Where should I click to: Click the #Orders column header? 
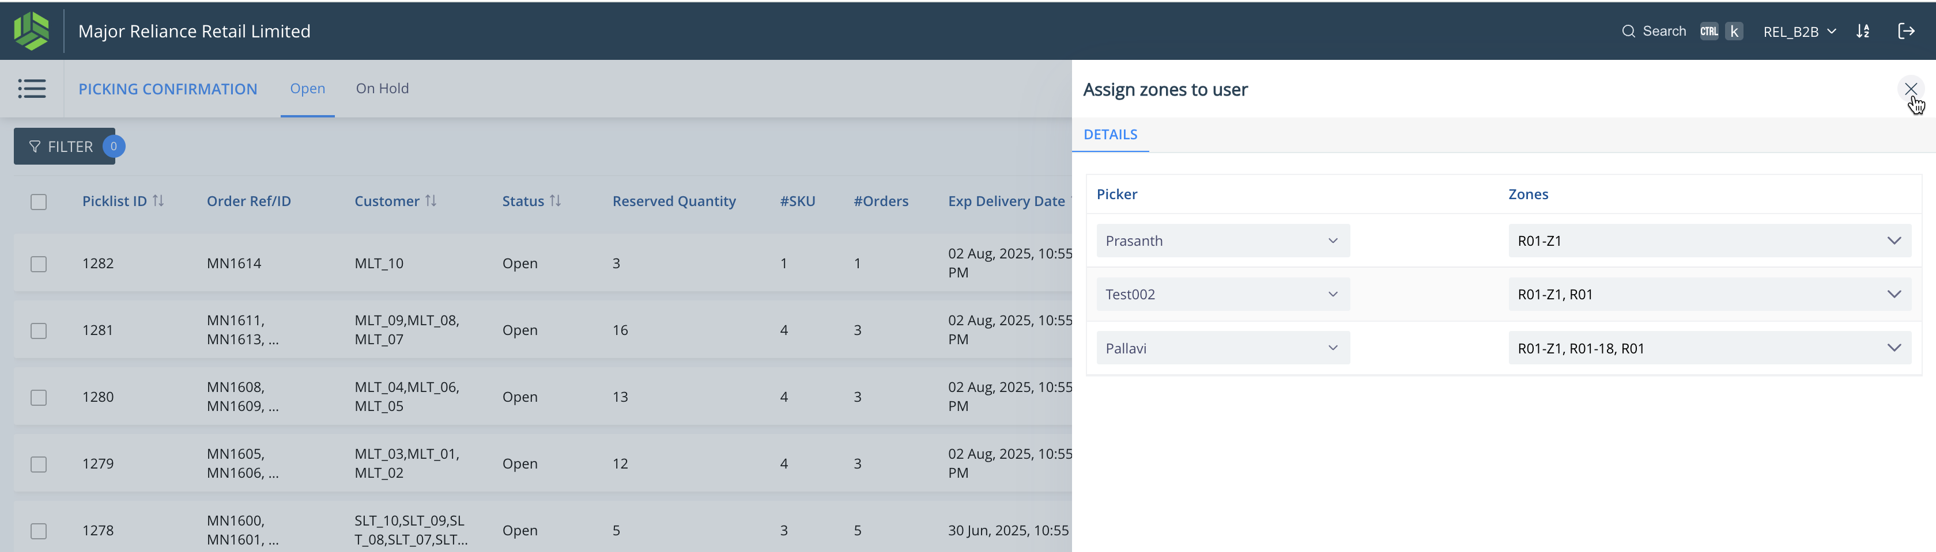point(881,200)
